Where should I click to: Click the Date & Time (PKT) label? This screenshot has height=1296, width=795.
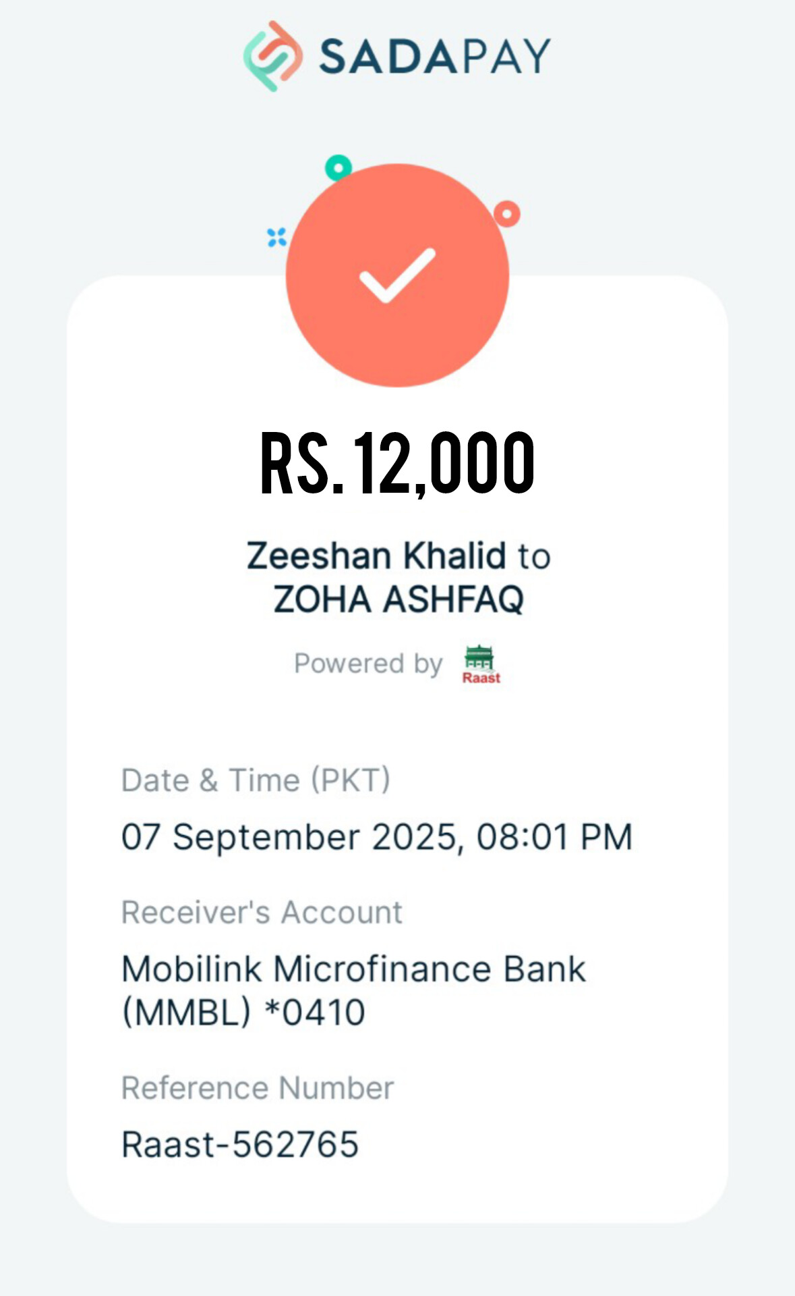(x=256, y=780)
